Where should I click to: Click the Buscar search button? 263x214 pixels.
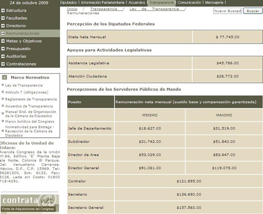(253, 11)
